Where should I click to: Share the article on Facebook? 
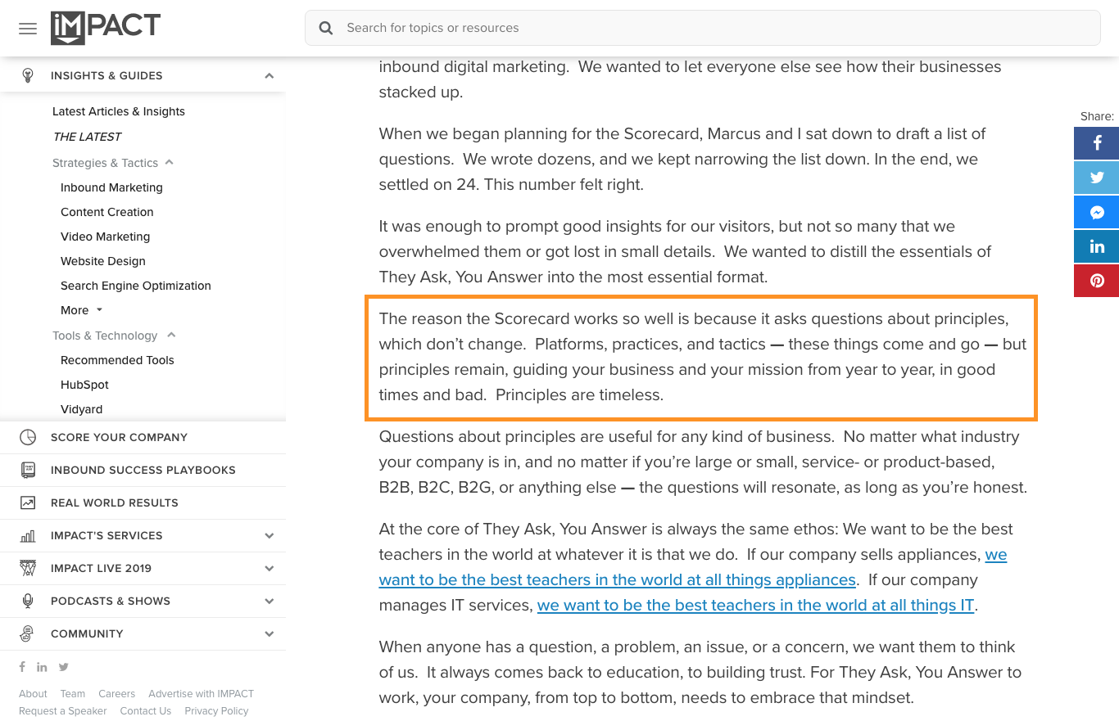(x=1097, y=143)
